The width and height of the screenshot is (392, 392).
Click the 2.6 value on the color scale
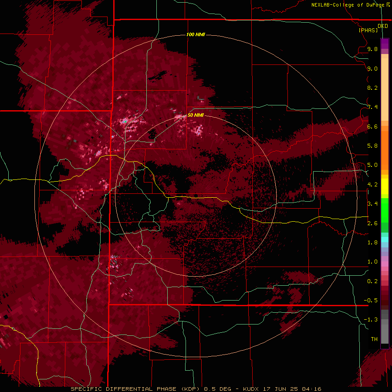point(372,223)
